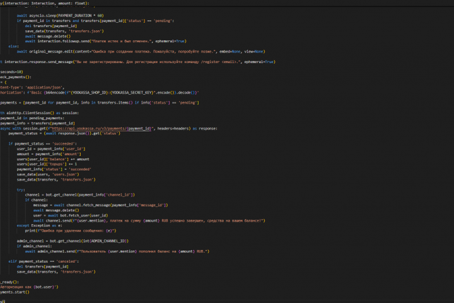Click the users 'topups' += 1 line
The image size is (454, 303).
(47, 164)
